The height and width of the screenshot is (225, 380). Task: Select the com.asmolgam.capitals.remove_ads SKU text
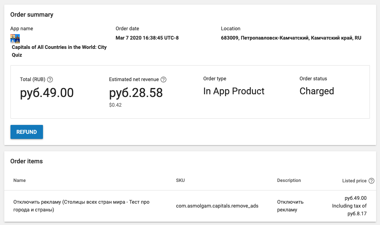[x=217, y=206]
